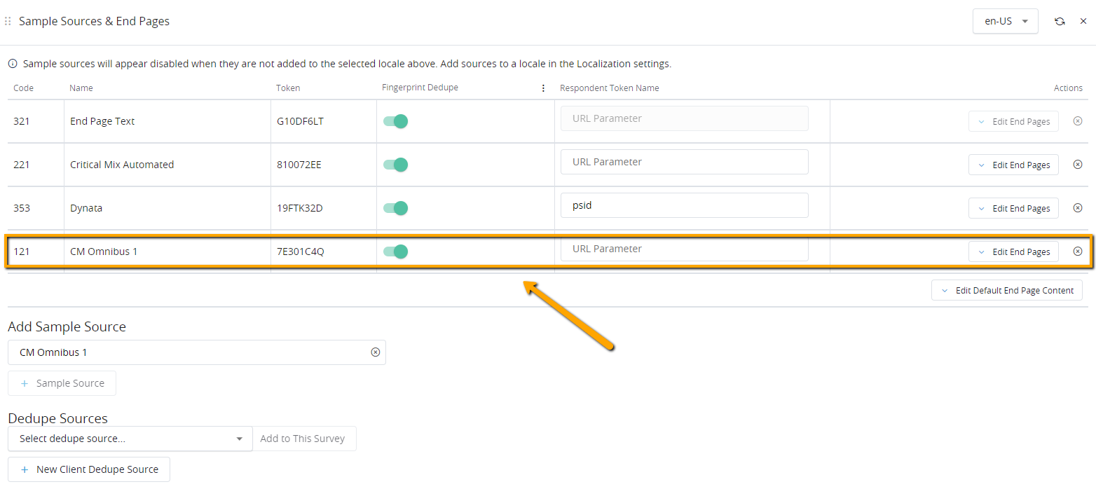Click the New Client Dedupe Source button

(x=89, y=469)
